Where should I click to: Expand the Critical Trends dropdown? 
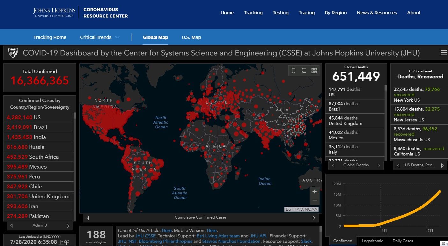[100, 37]
